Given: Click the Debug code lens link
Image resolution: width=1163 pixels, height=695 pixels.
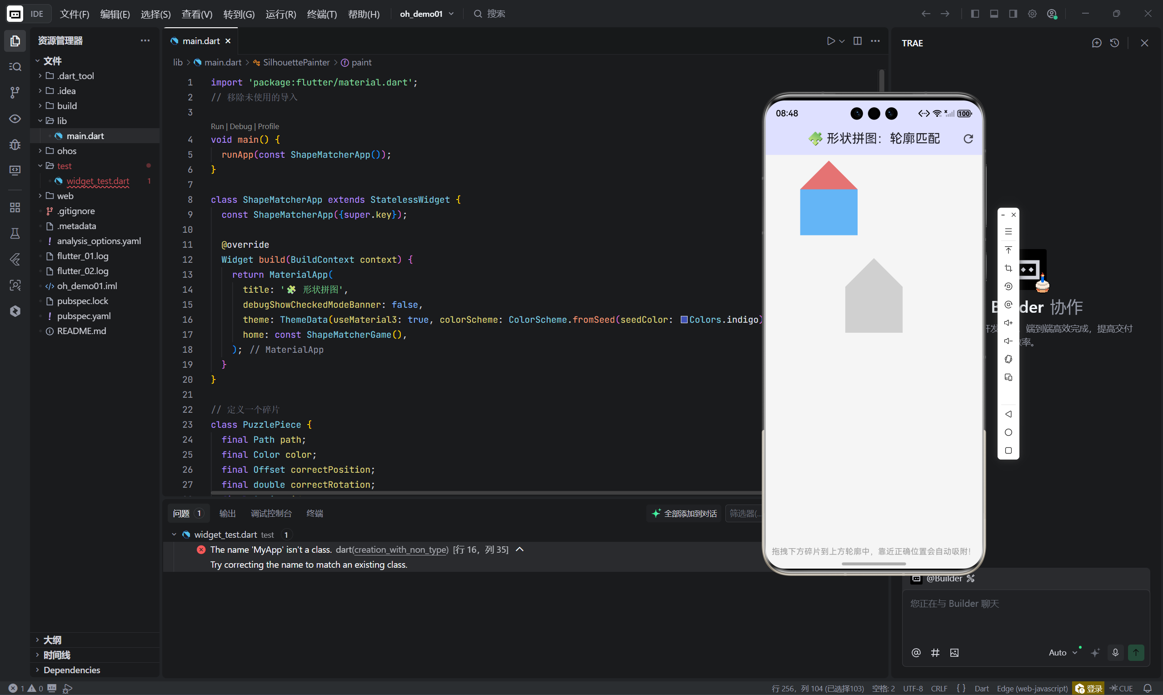Looking at the screenshot, I should click(x=241, y=126).
